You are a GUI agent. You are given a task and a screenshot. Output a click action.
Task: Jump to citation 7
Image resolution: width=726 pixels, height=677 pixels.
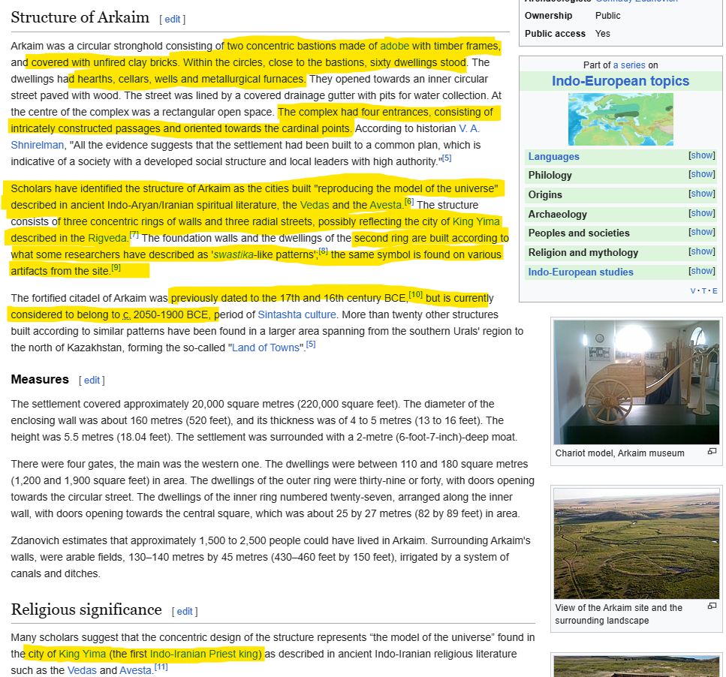[x=134, y=235]
